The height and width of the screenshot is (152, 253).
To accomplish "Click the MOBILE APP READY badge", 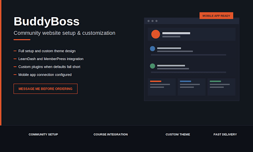I will tap(216, 16).
